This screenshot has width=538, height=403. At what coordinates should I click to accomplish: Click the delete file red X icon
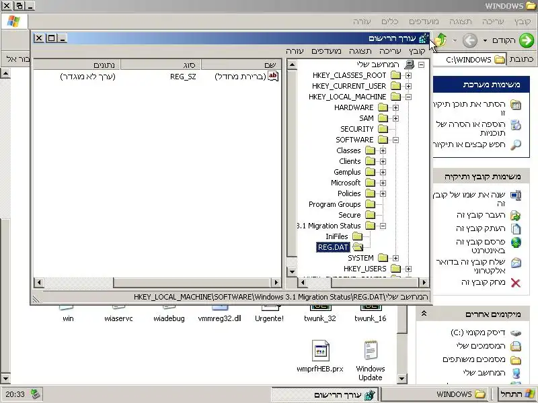[x=516, y=283]
